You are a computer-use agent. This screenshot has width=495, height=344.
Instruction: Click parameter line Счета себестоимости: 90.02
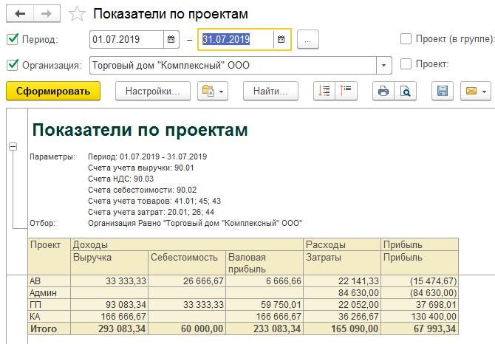[142, 190]
